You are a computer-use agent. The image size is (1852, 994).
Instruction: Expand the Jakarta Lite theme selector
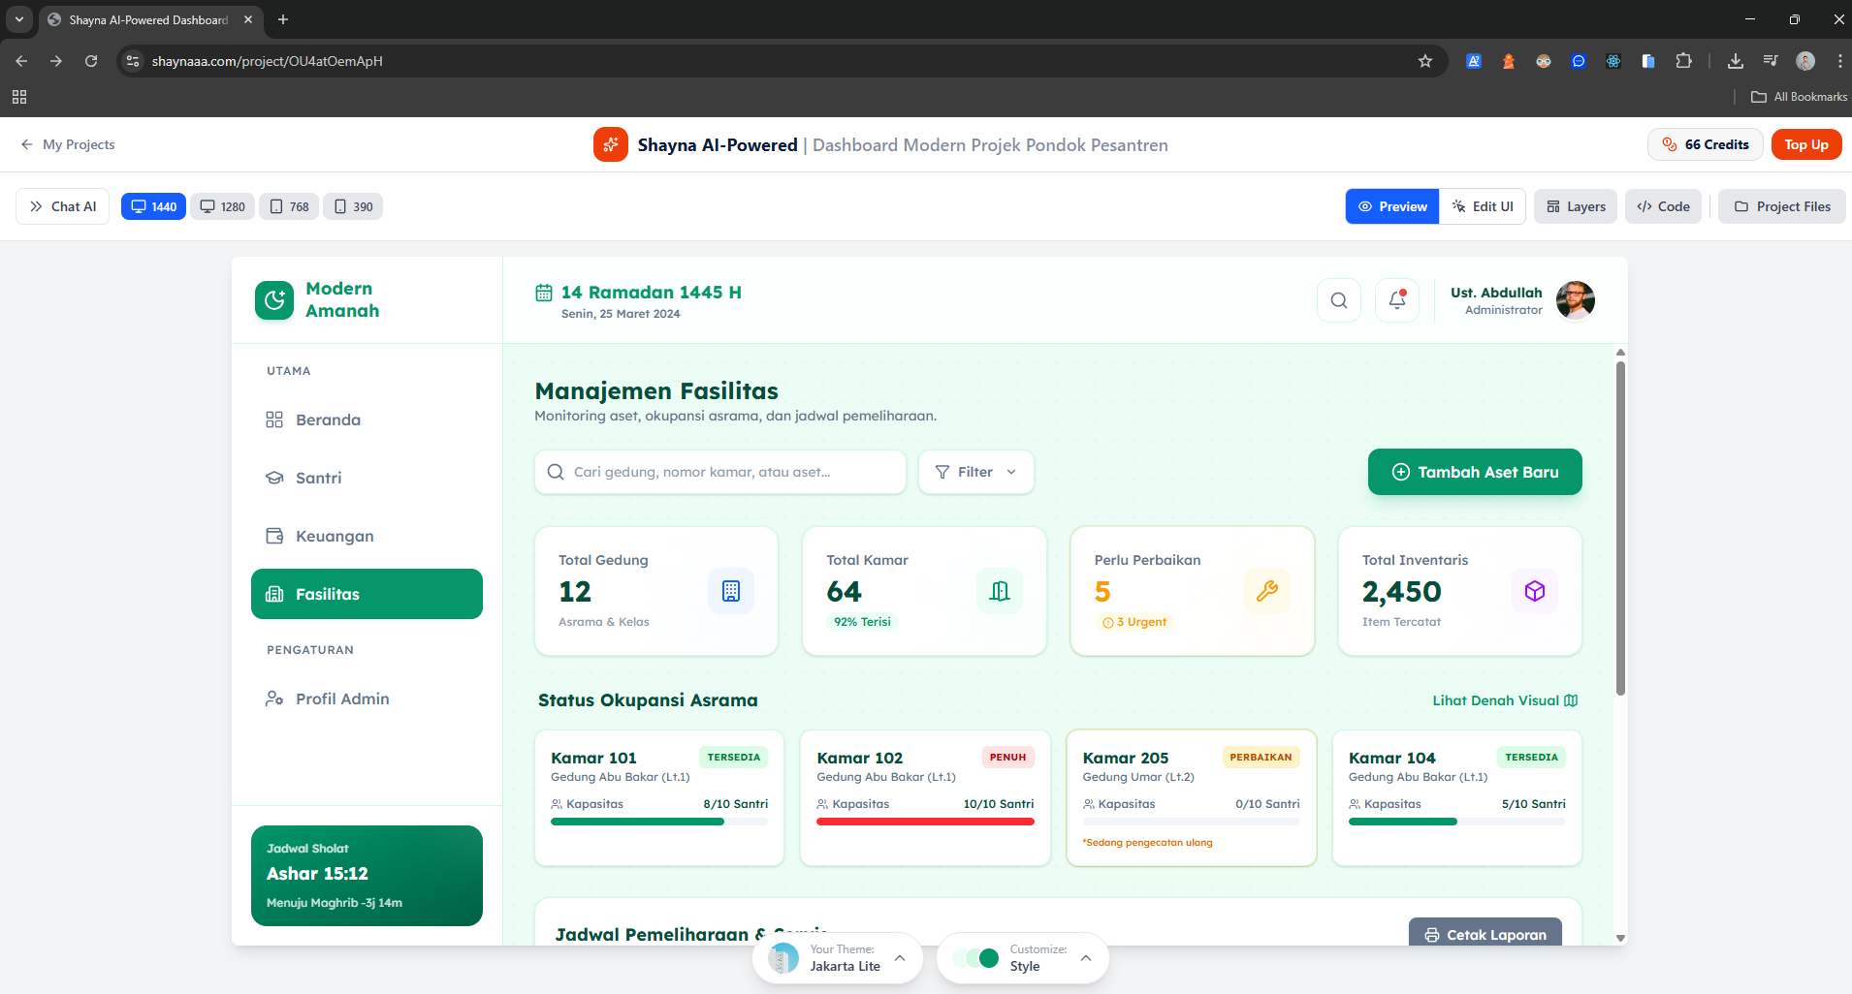900,958
